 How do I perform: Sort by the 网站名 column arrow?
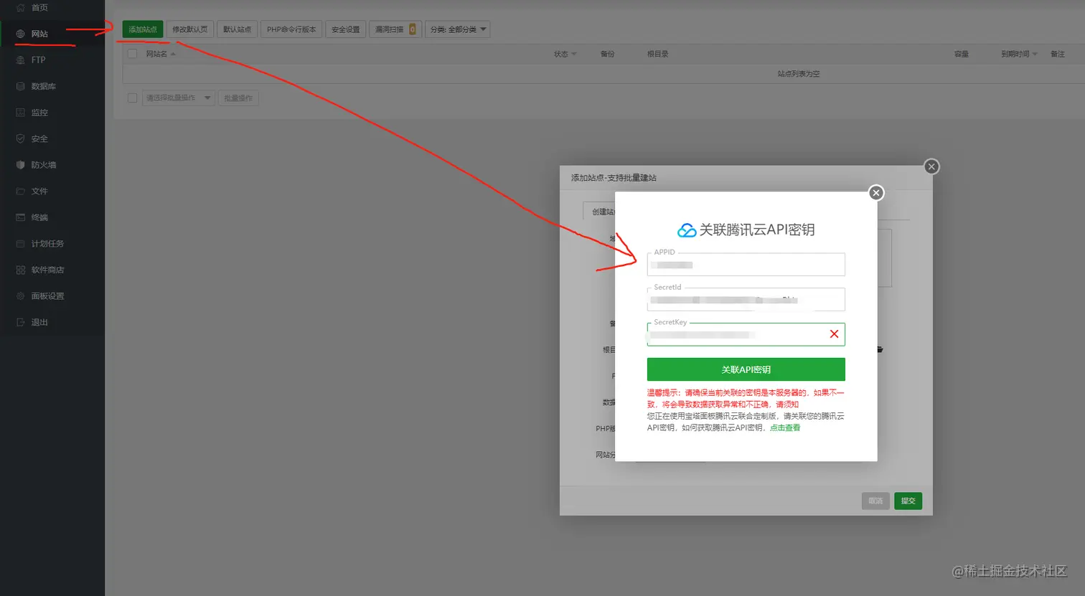[x=173, y=55]
